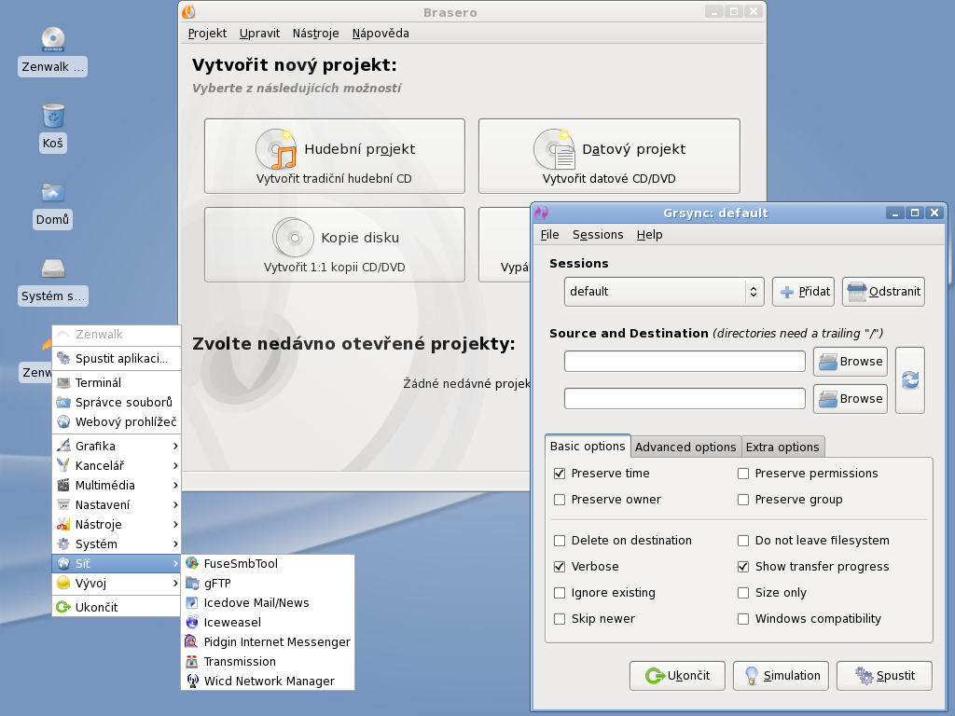Open the File menu in Grsync
This screenshot has width=955, height=716.
549,234
